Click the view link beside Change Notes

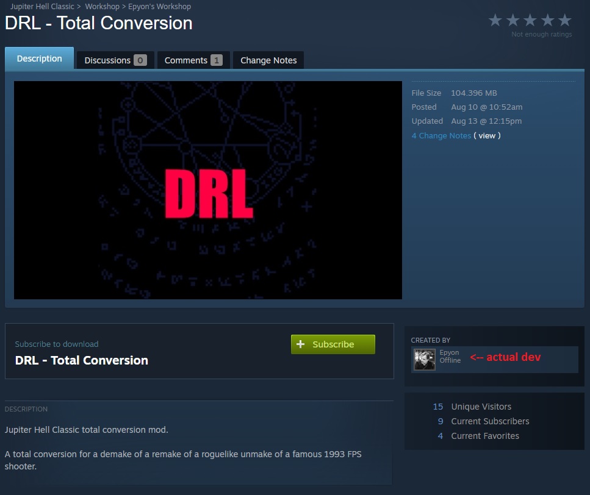[x=487, y=136]
